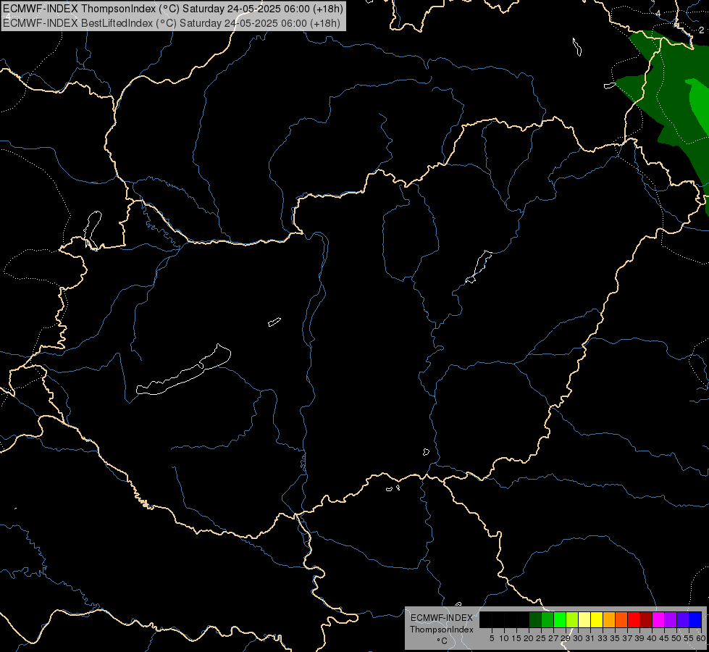This screenshot has width=709, height=652.
Task: Click the legend tick label '33'
Action: coord(603,638)
